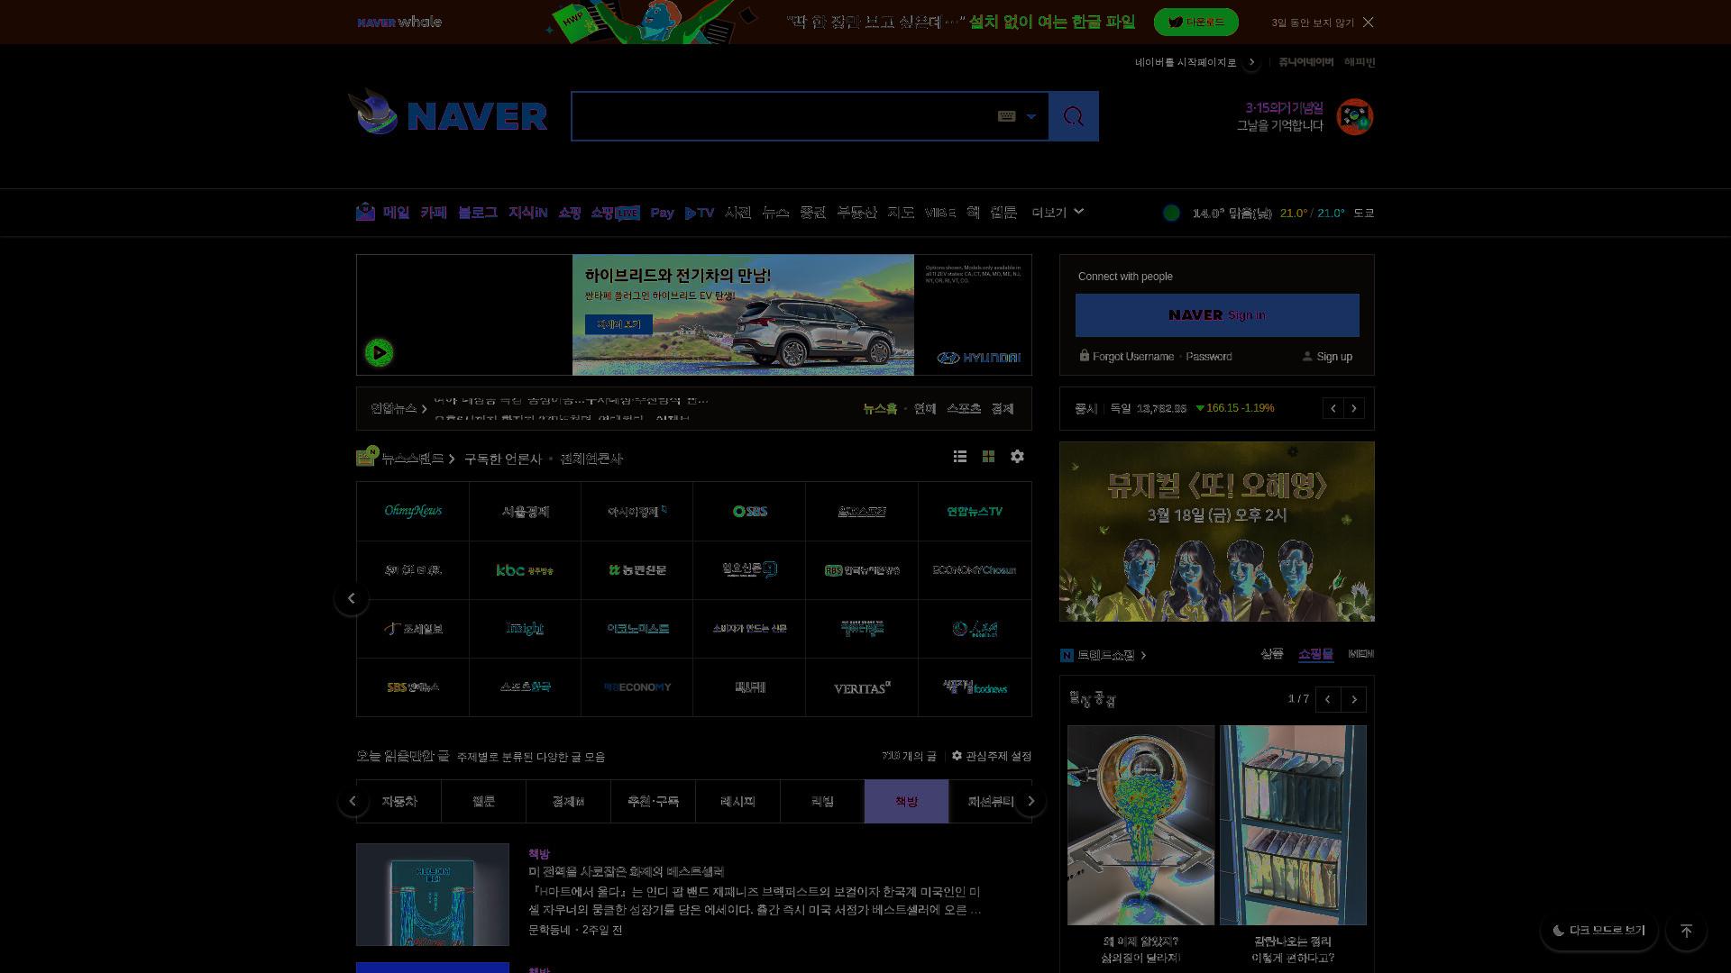Close the Whale browser top banner

(1368, 23)
